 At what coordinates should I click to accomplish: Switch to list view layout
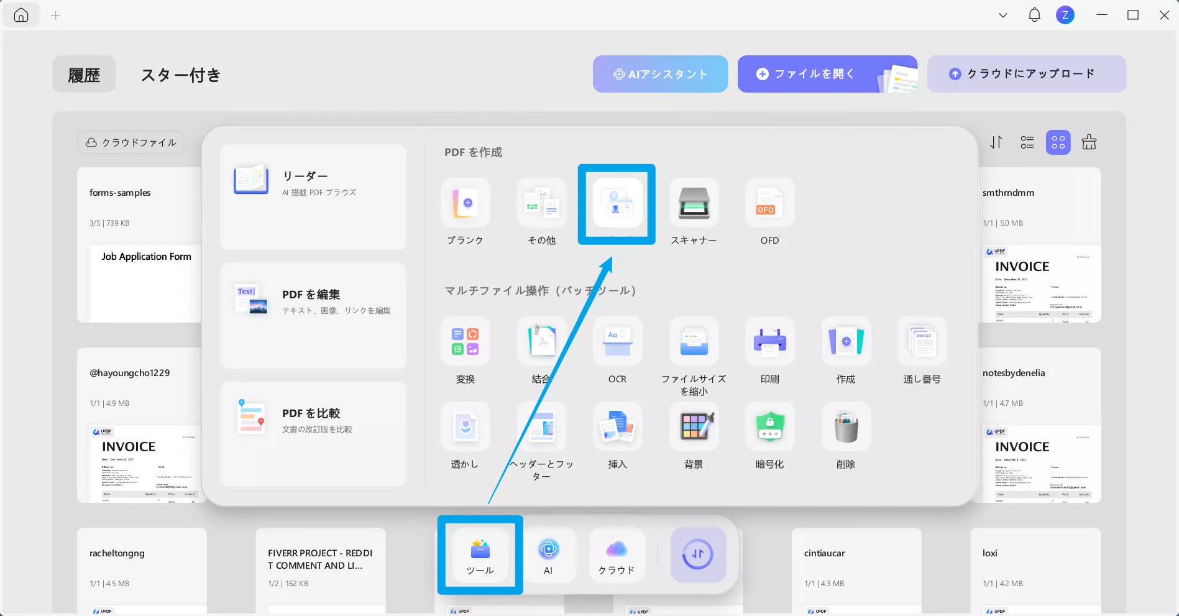click(1027, 142)
